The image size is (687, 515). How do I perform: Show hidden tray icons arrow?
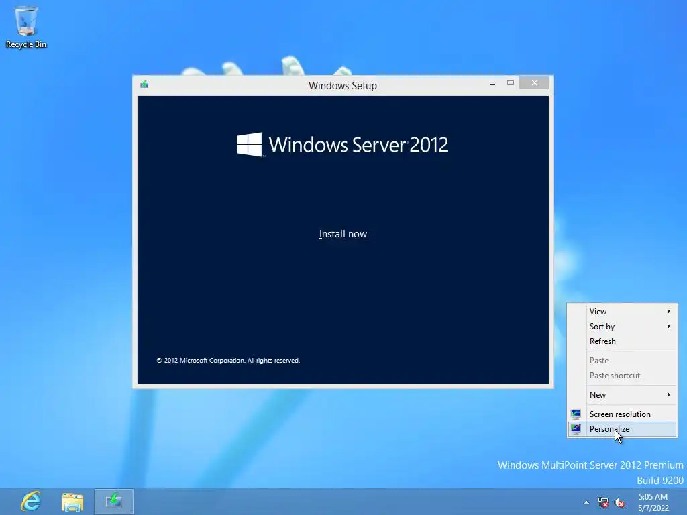(586, 503)
